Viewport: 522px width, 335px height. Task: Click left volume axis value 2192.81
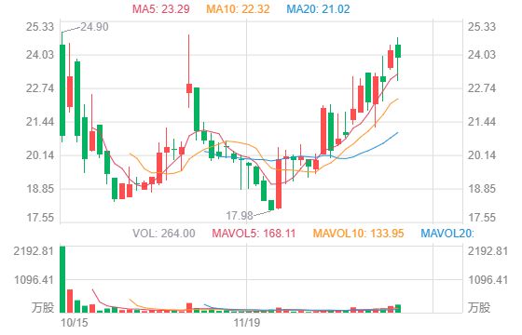[x=34, y=251]
